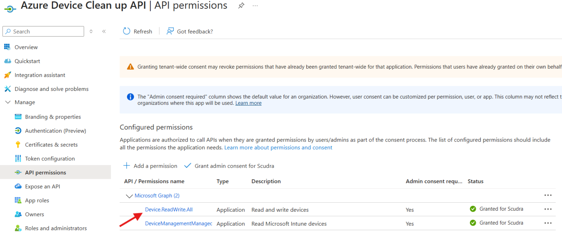Click the Integration assistant rocket icon
This screenshot has width=562, height=234.
(7, 75)
